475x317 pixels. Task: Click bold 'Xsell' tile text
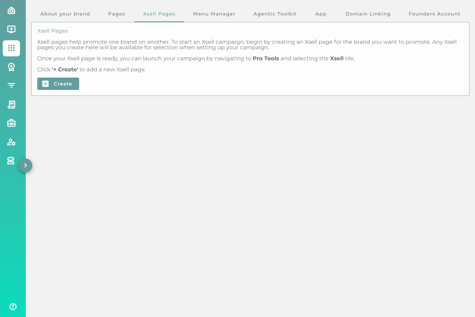pyautogui.click(x=337, y=58)
